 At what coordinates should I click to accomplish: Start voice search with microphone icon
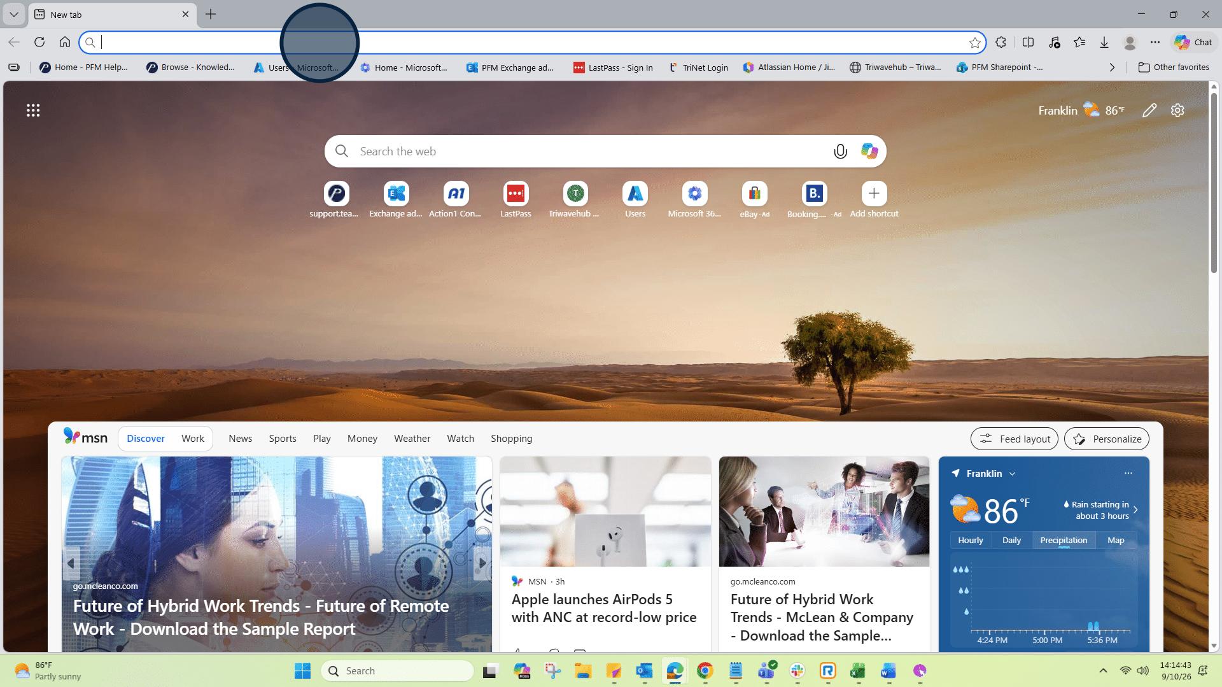[x=840, y=152]
